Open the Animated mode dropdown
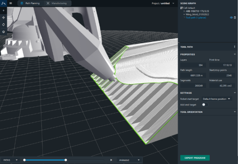Screen dimensions: 238x164 point(129,160)
